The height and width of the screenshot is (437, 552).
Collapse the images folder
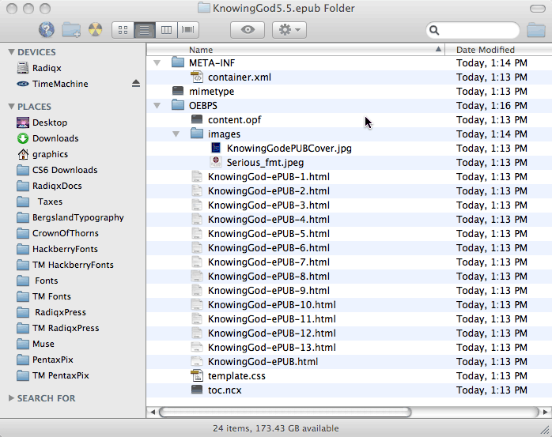pyautogui.click(x=176, y=134)
